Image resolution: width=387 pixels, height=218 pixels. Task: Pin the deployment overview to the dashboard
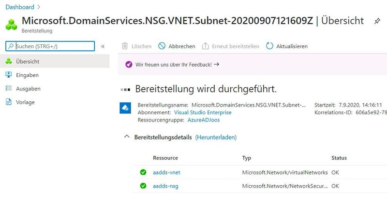pyautogui.click(x=377, y=21)
